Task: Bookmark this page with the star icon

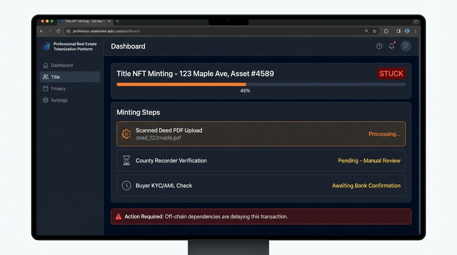Action: pyautogui.click(x=374, y=31)
